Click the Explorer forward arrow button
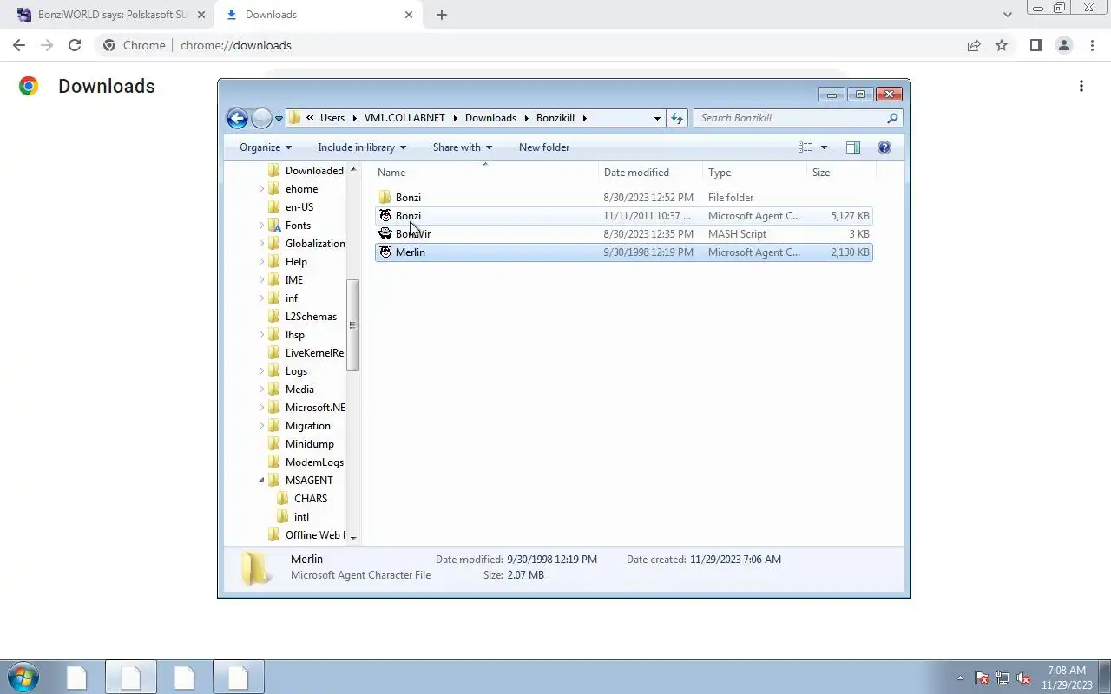The image size is (1111, 694). coord(261,118)
